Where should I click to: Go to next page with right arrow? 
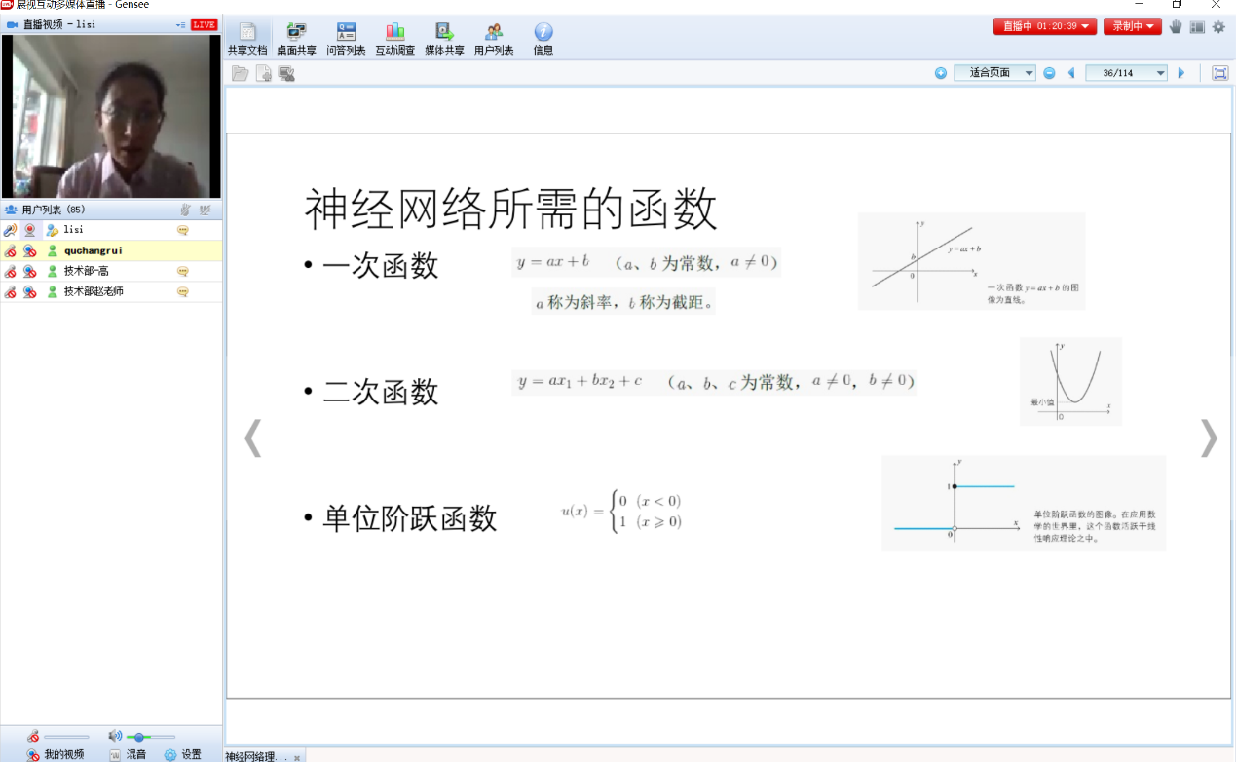(1181, 73)
